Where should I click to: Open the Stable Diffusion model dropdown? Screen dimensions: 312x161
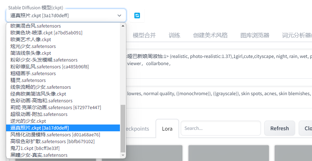click(66, 15)
